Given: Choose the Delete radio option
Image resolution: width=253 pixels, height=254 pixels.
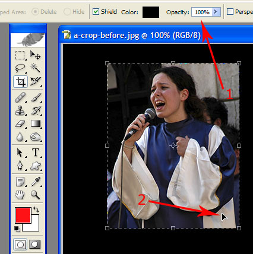Looking at the screenshot, I should point(35,12).
